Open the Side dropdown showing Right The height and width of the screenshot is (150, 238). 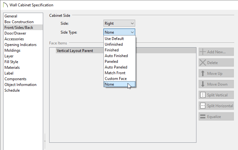pyautogui.click(x=119, y=23)
